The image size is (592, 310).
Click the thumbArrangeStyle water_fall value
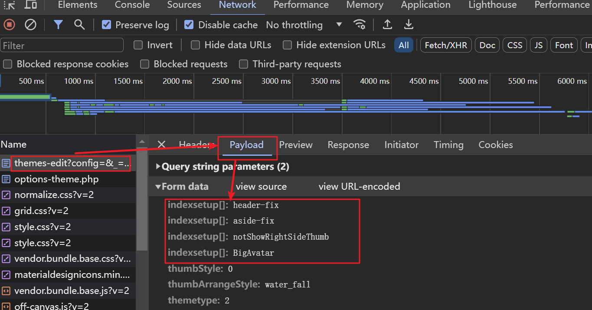[288, 285]
